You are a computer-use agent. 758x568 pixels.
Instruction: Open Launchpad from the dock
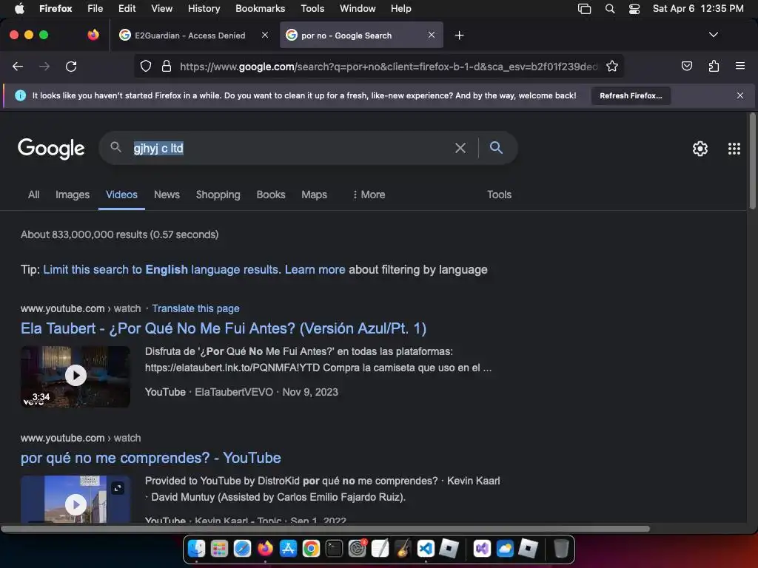[x=219, y=549]
